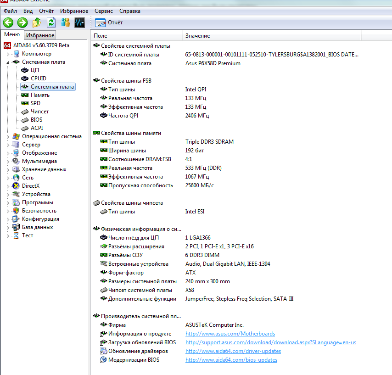The height and width of the screenshot is (375, 392).
Task: Click the Отчёт report toolbar button
Action: click(x=109, y=23)
